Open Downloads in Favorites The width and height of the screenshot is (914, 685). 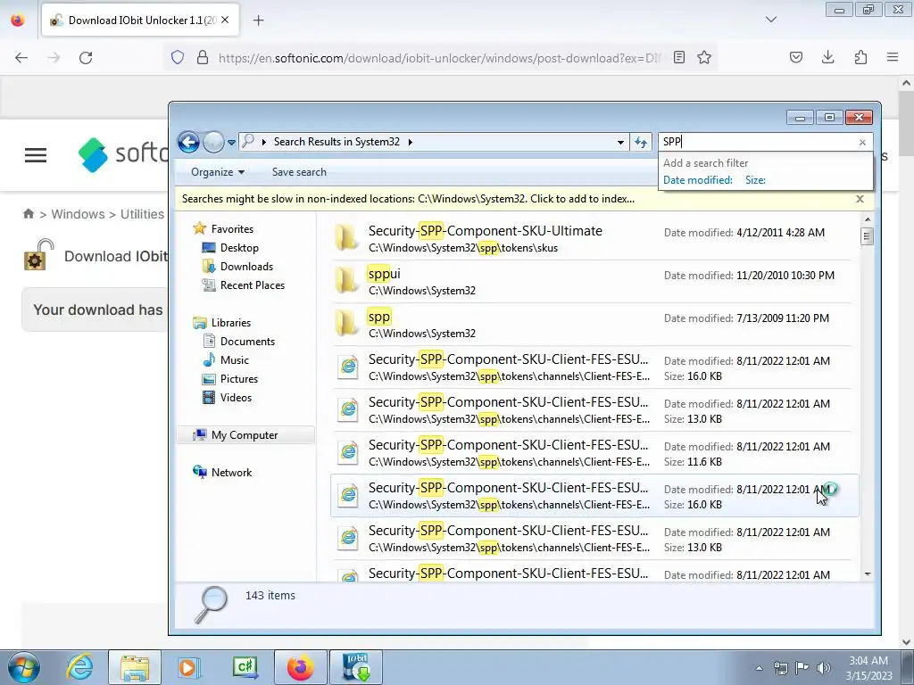coord(246,266)
